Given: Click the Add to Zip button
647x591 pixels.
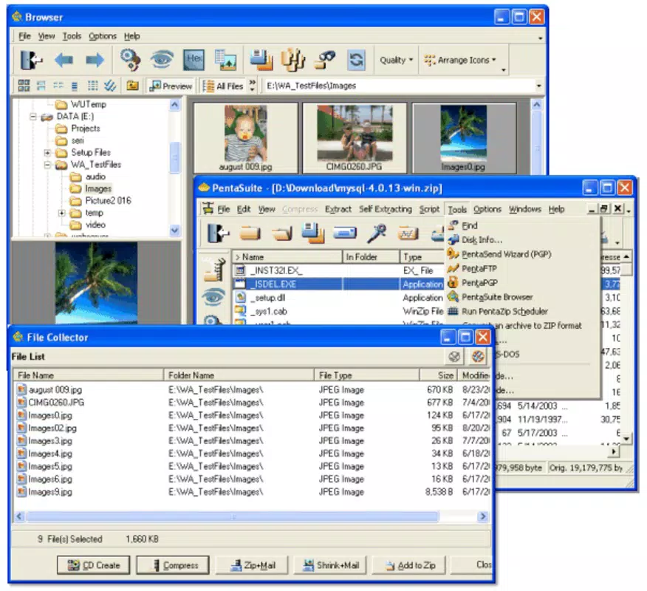Looking at the screenshot, I should pyautogui.click(x=409, y=565).
